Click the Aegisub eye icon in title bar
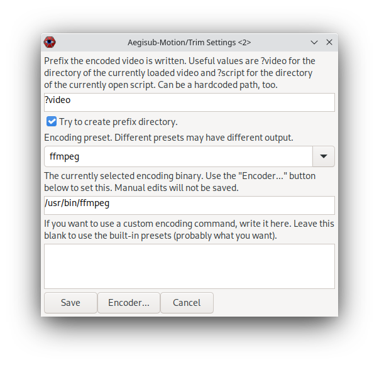This screenshot has height=365, width=379. [x=50, y=42]
